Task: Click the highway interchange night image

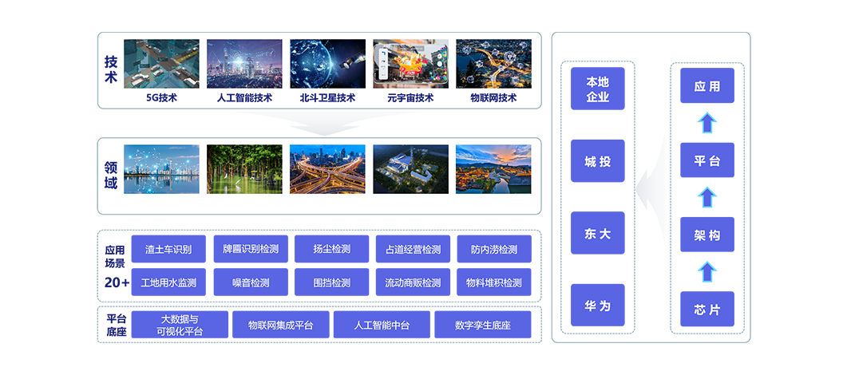Action: coord(327,169)
